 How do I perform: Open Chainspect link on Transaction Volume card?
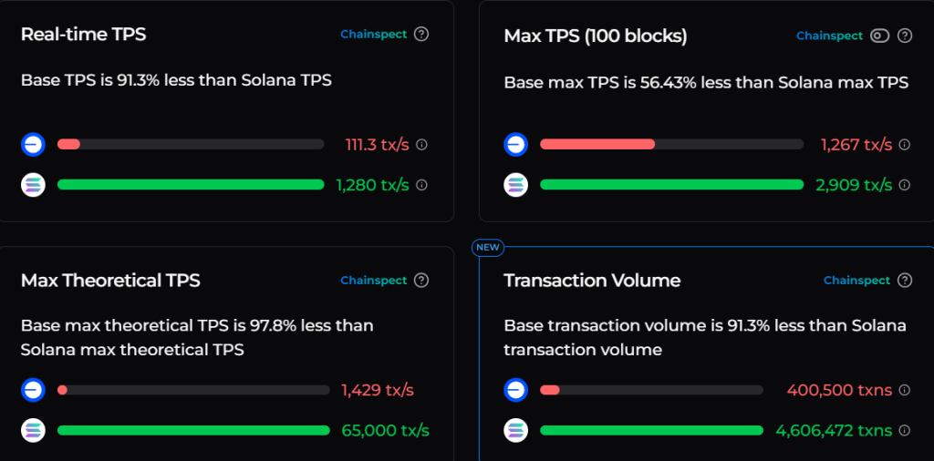(856, 281)
